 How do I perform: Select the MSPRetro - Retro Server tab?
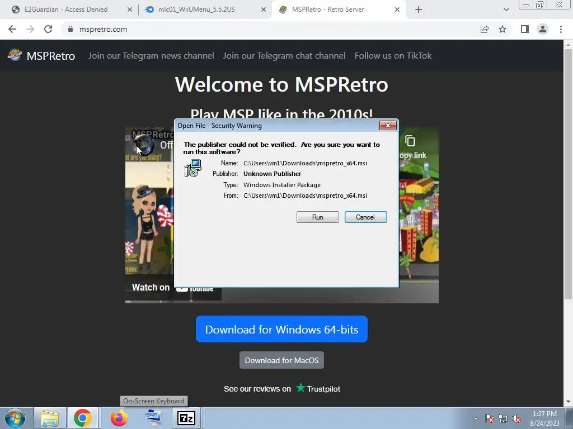[328, 9]
